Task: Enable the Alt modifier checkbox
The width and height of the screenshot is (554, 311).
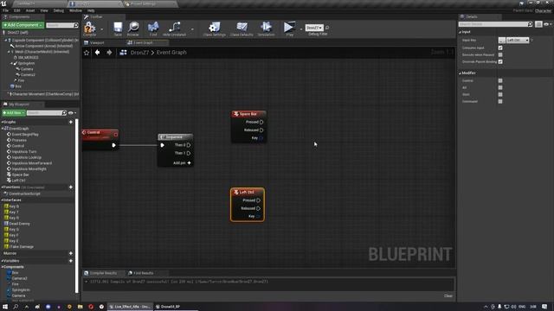Action: click(500, 87)
